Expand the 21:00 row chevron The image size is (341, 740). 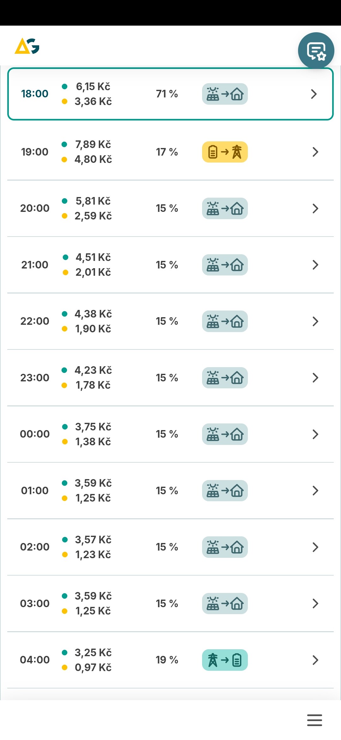click(x=315, y=265)
